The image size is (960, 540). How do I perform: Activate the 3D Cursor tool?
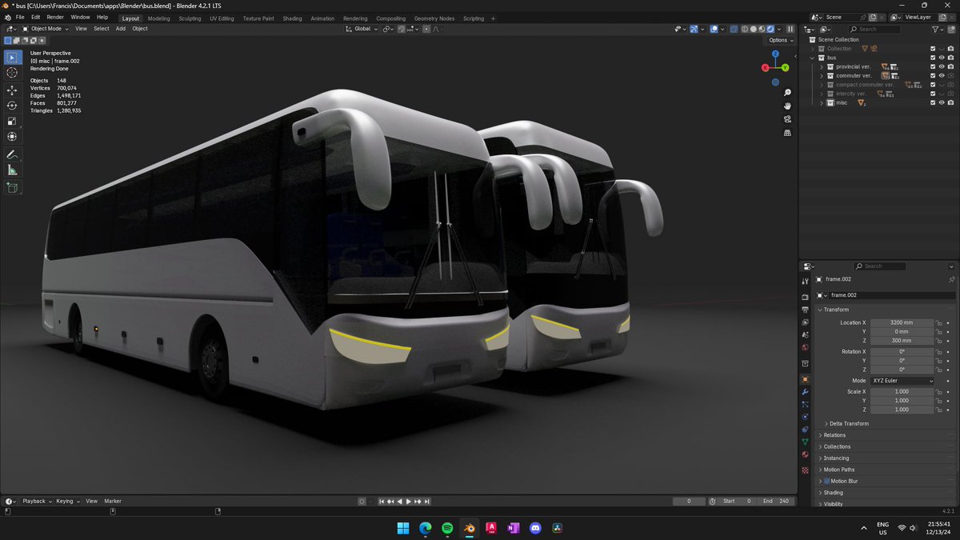[13, 73]
